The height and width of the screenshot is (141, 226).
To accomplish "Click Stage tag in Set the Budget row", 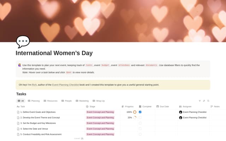I will [100, 123].
